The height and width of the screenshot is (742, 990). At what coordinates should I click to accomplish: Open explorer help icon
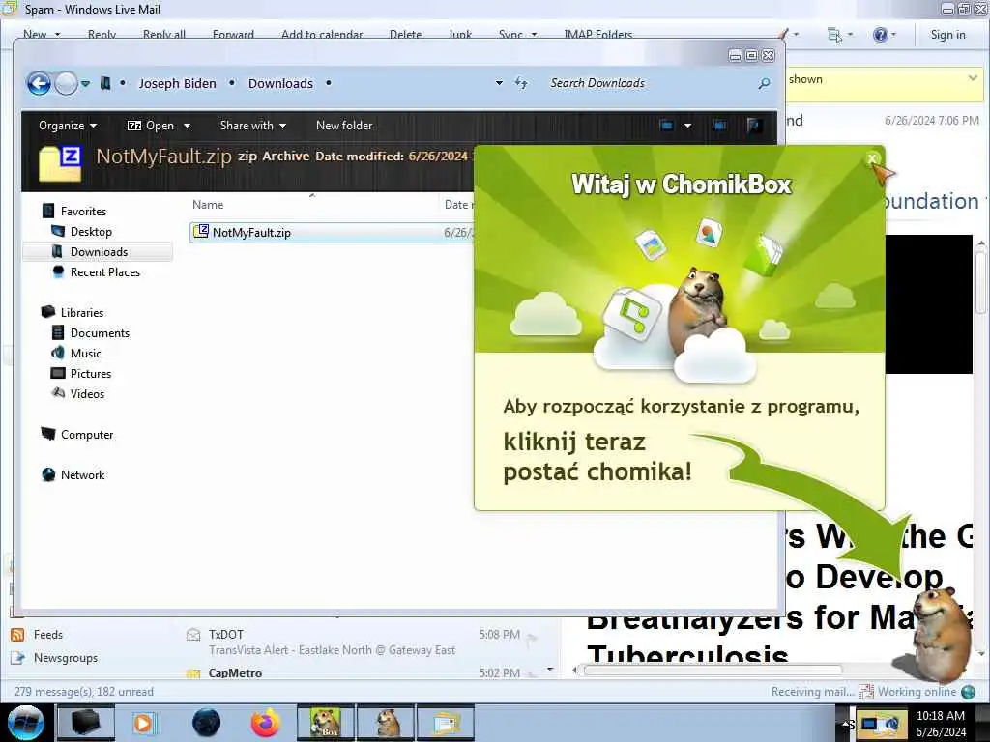coord(754,126)
